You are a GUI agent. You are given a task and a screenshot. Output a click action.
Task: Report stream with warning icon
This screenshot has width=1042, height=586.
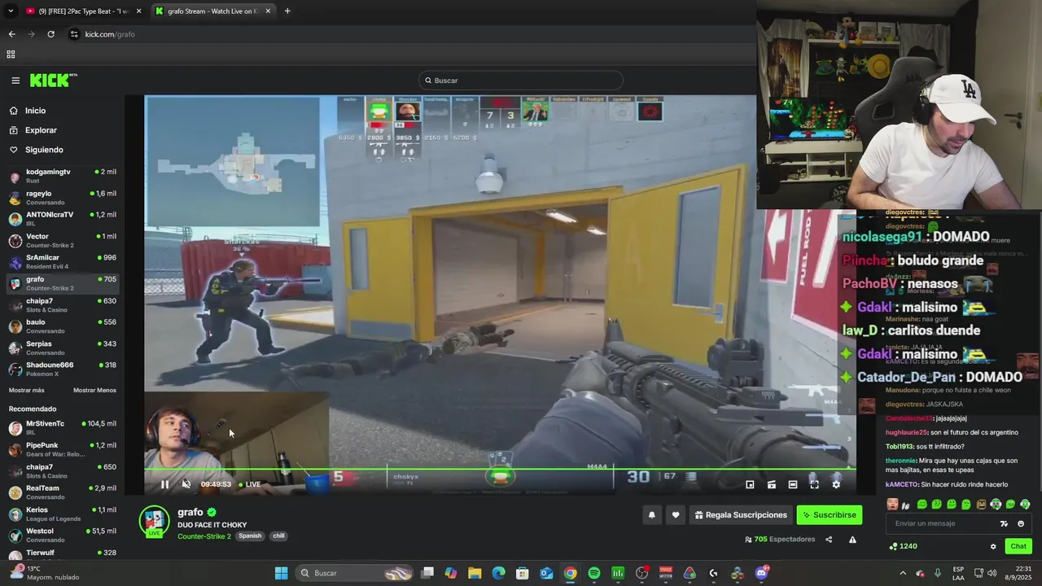pyautogui.click(x=852, y=540)
